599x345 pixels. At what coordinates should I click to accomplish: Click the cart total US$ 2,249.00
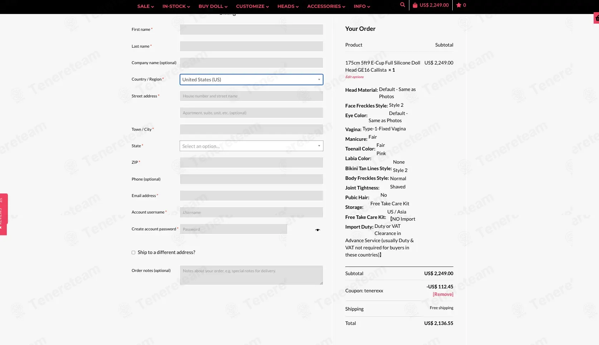[x=434, y=5]
